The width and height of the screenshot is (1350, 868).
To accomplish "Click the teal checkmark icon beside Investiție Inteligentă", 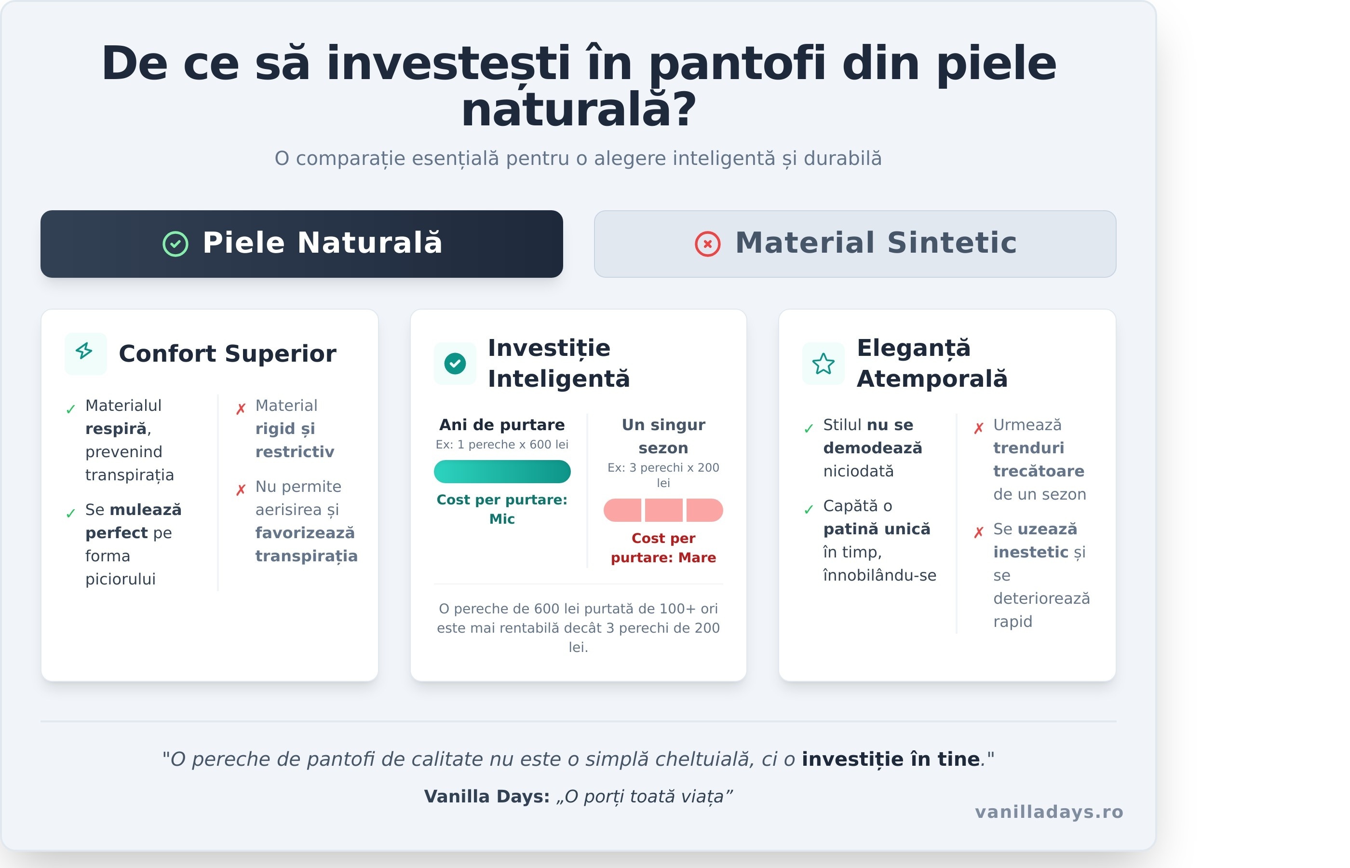I will 455,364.
